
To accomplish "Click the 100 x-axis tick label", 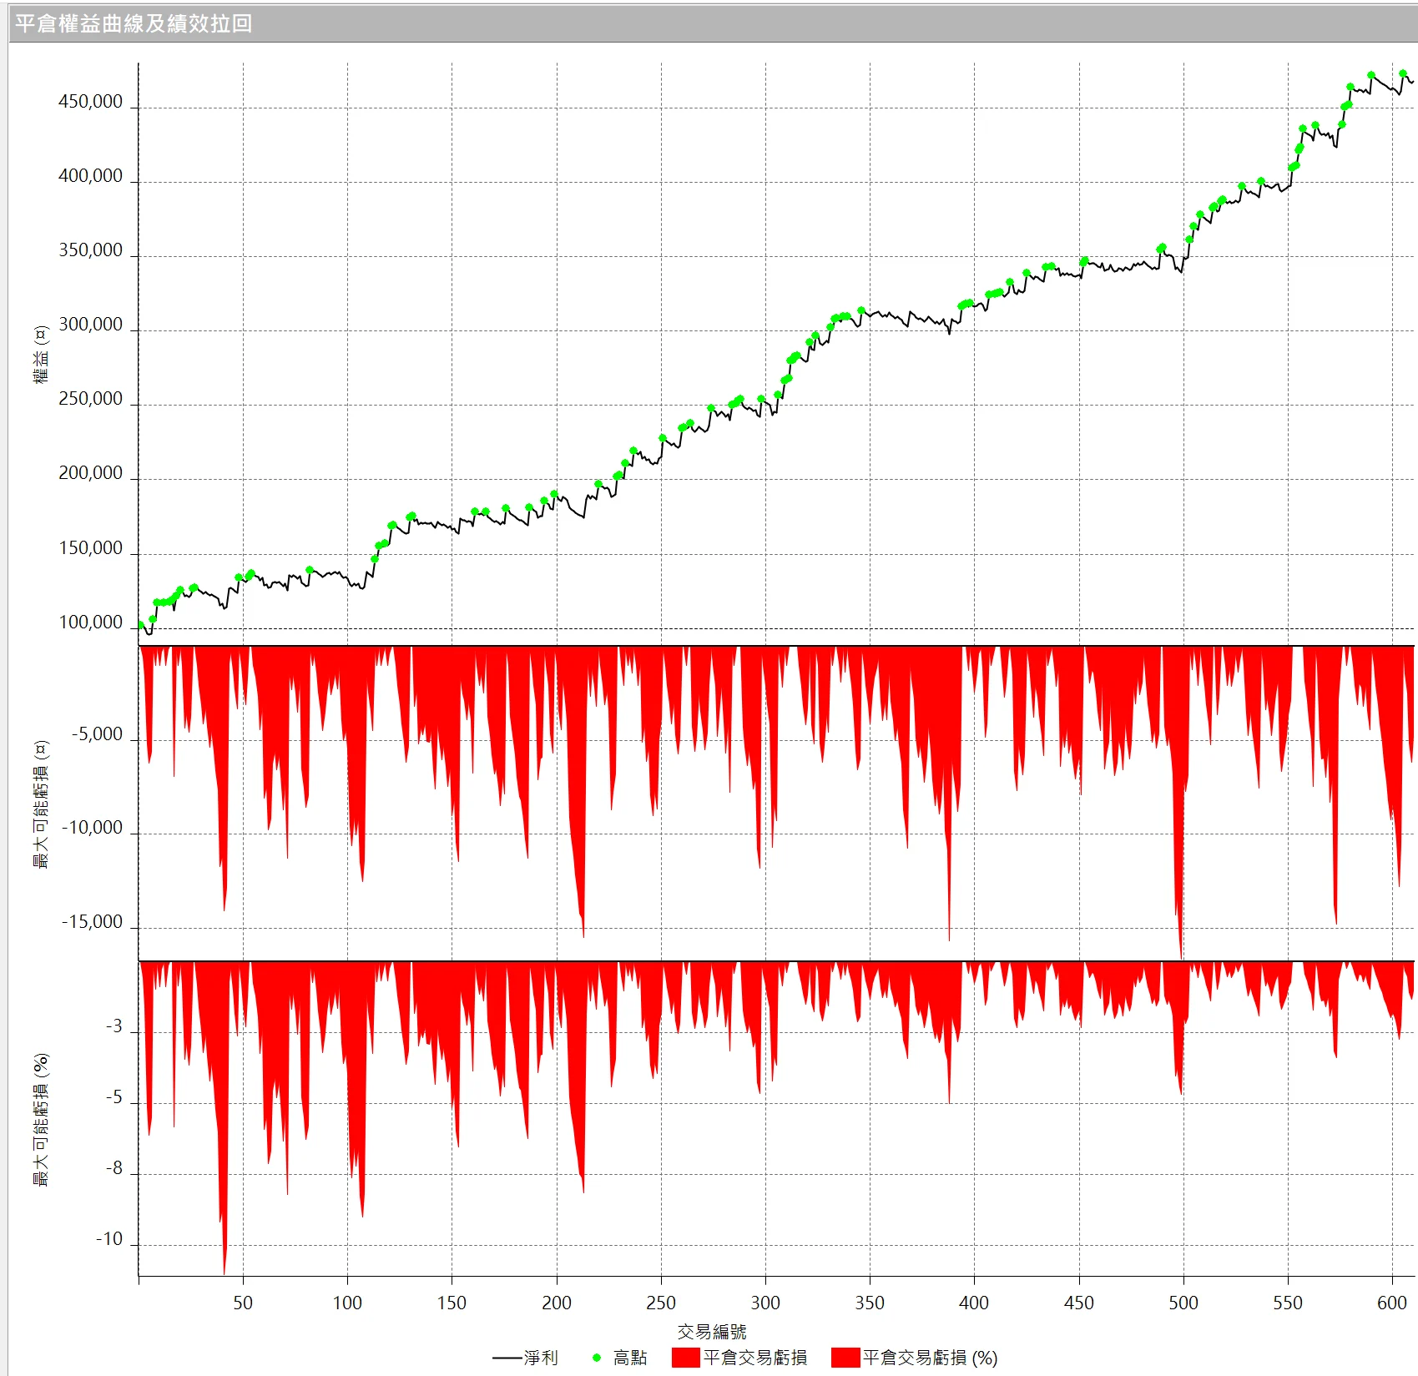I will pyautogui.click(x=347, y=1303).
